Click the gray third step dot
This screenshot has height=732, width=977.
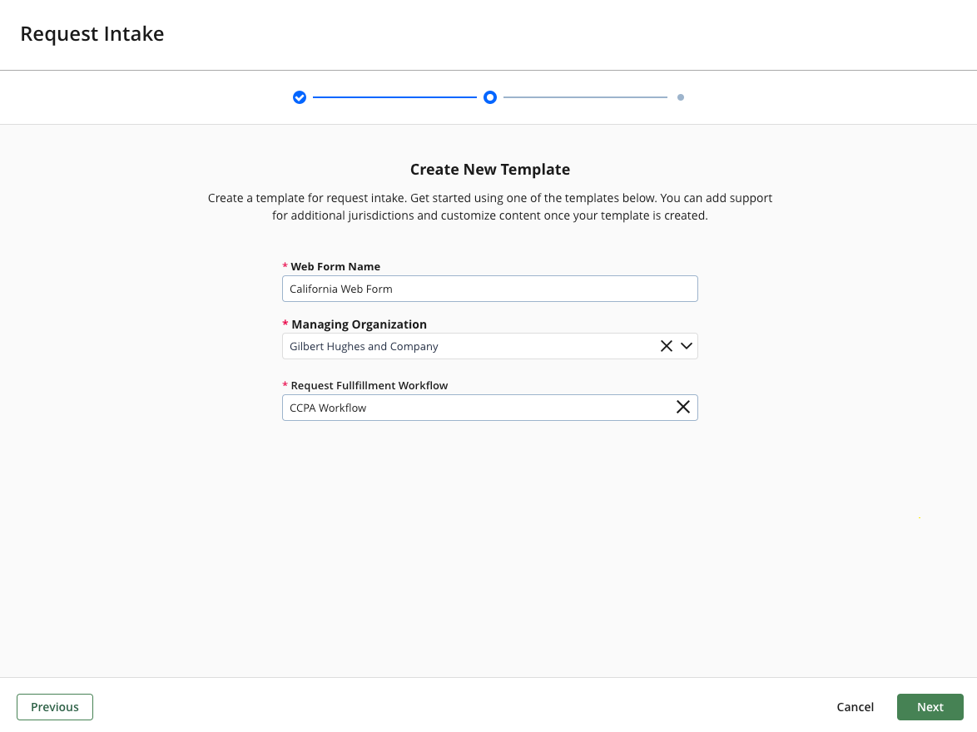(x=681, y=97)
